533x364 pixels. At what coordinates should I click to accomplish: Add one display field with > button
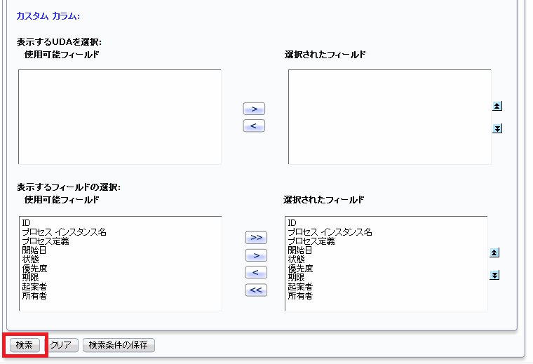[x=256, y=255]
